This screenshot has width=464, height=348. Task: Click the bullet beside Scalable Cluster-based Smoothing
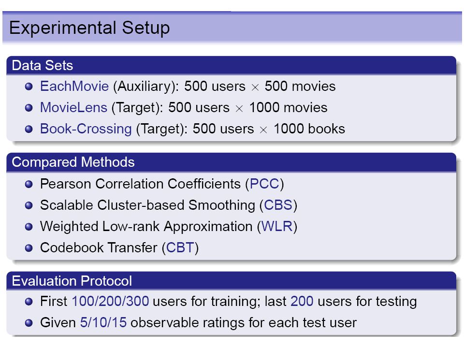pyautogui.click(x=29, y=206)
